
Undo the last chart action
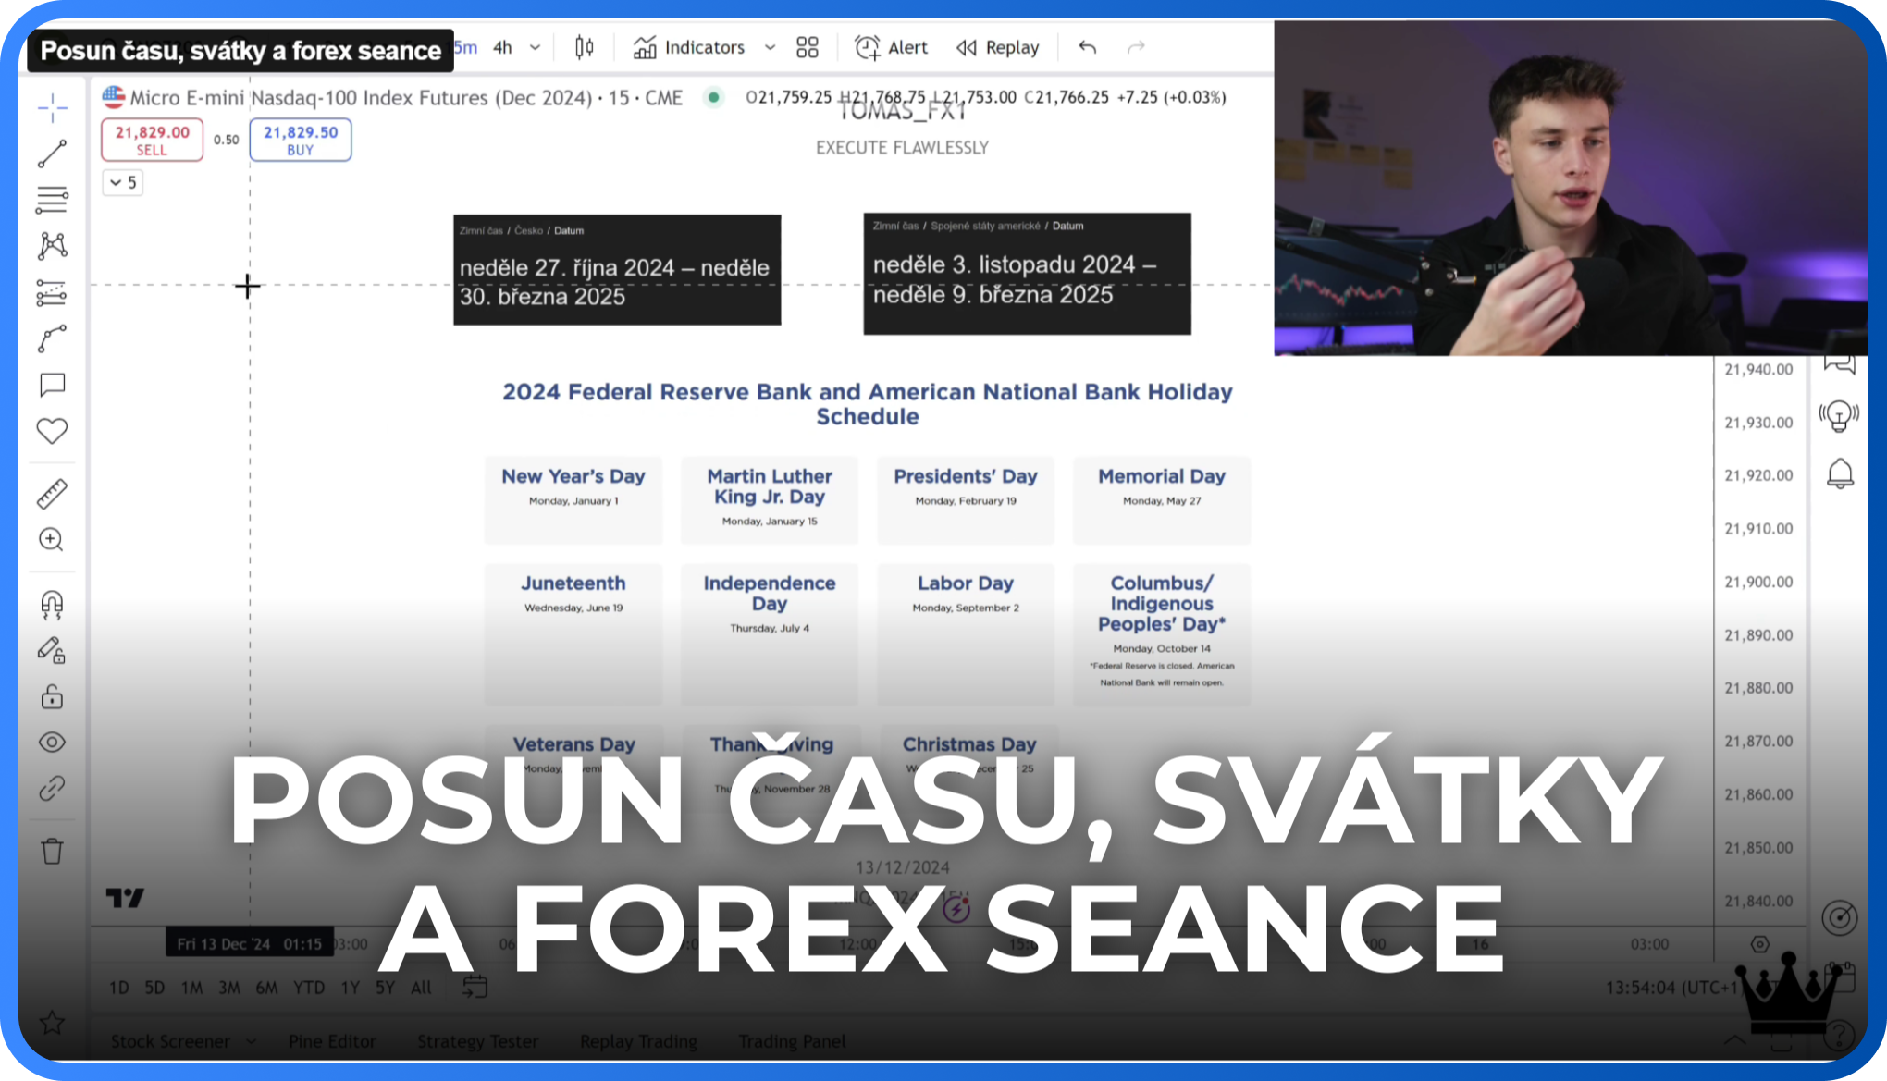(1088, 47)
